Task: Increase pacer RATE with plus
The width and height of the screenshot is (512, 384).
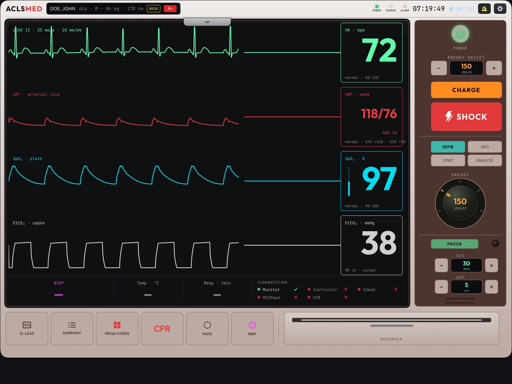Action: click(x=492, y=265)
